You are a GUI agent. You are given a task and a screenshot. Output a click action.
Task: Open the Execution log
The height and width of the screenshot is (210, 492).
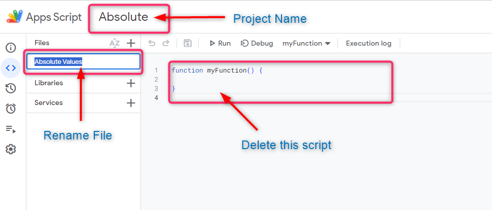368,44
